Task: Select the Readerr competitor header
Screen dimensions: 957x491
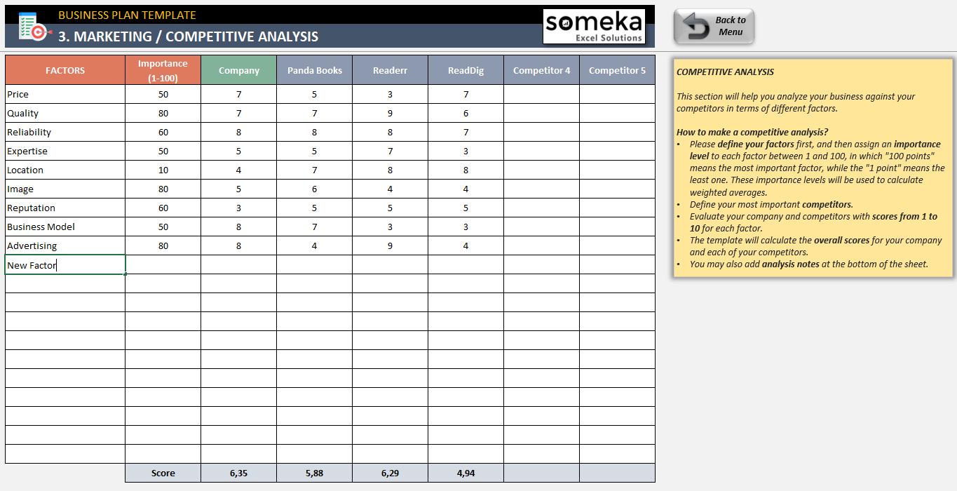Action: click(390, 70)
